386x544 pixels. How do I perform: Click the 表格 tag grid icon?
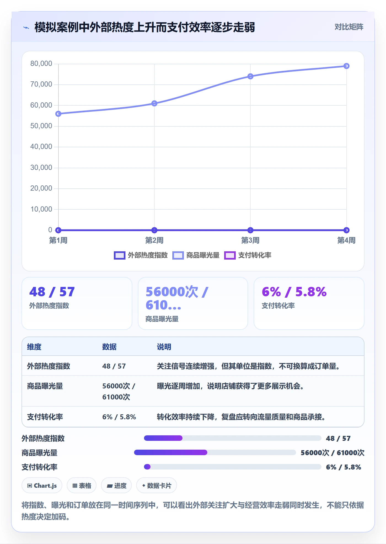click(x=75, y=486)
